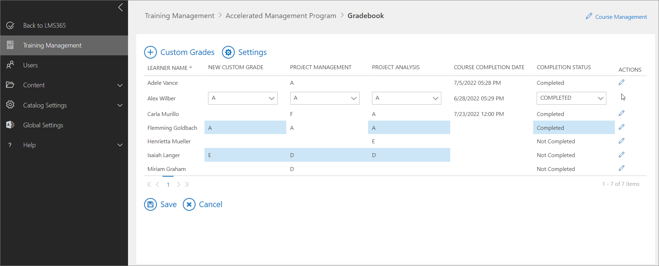
Task: Click edit pencil for Carla Murillo
Action: tap(621, 113)
